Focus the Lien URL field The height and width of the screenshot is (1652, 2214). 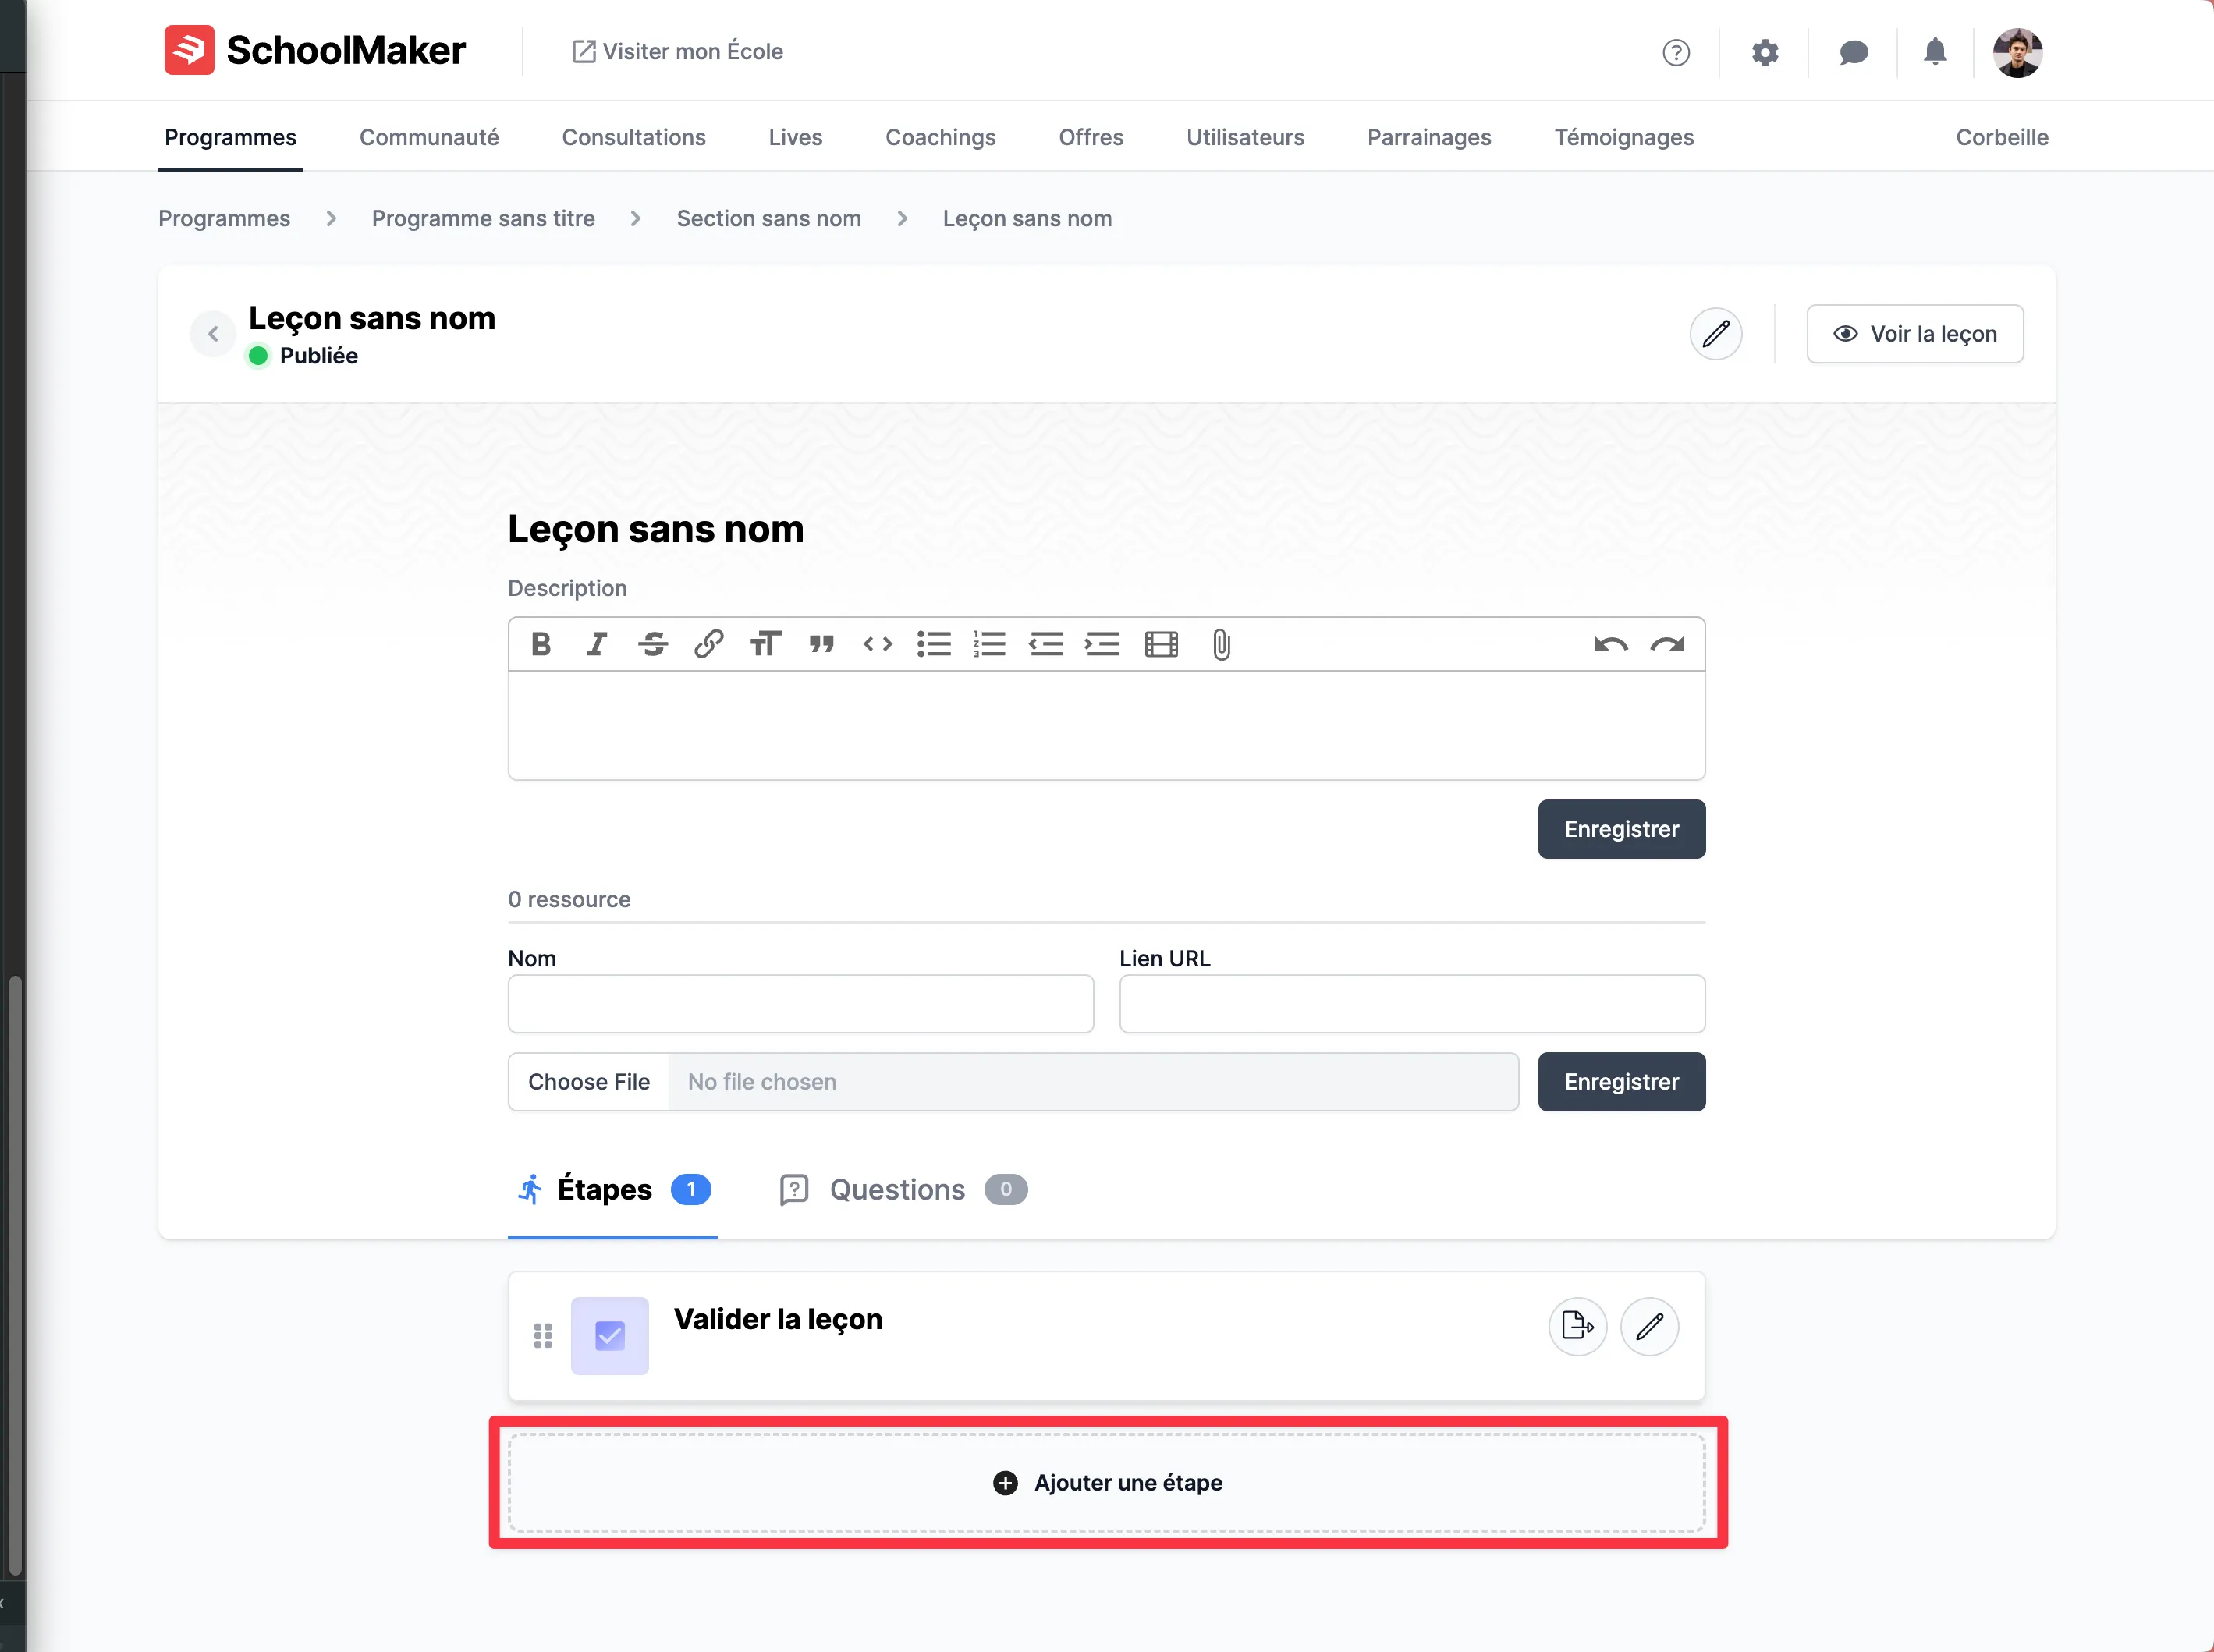click(x=1412, y=1004)
